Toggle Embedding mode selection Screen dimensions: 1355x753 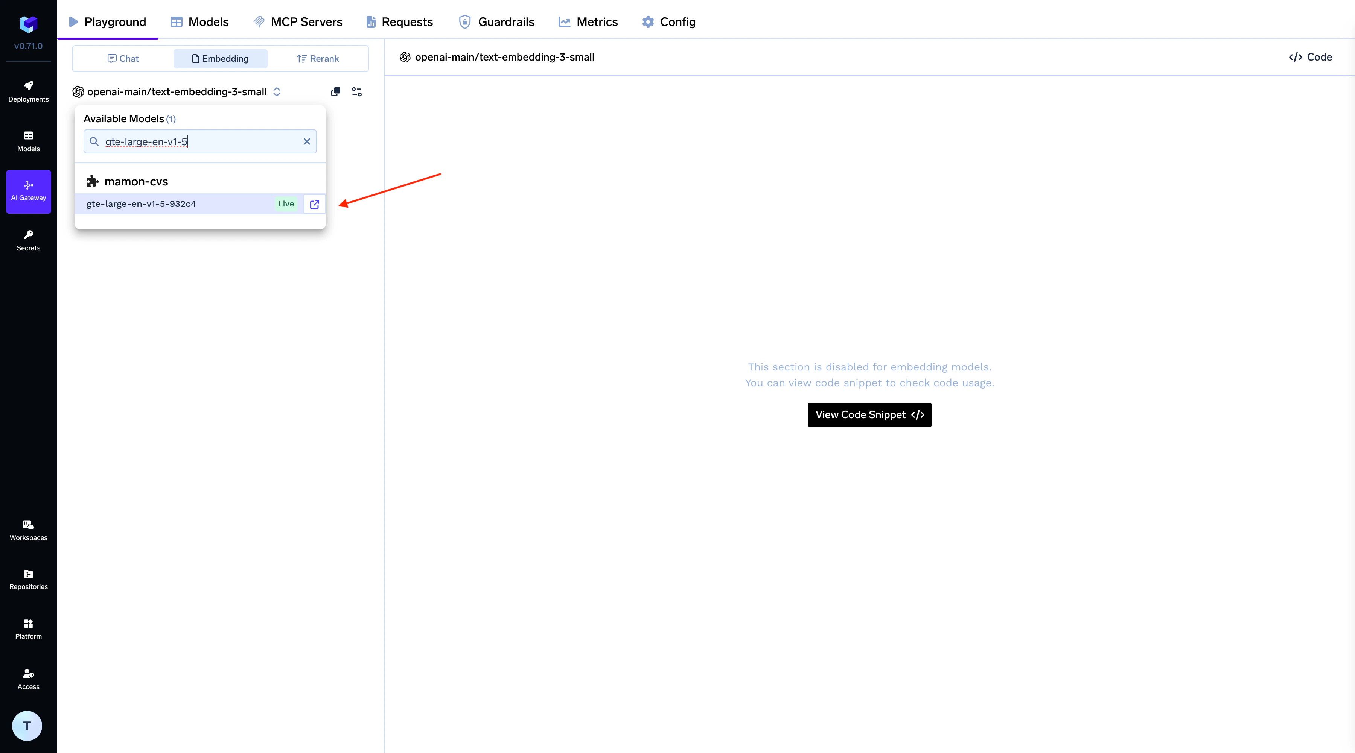(221, 58)
